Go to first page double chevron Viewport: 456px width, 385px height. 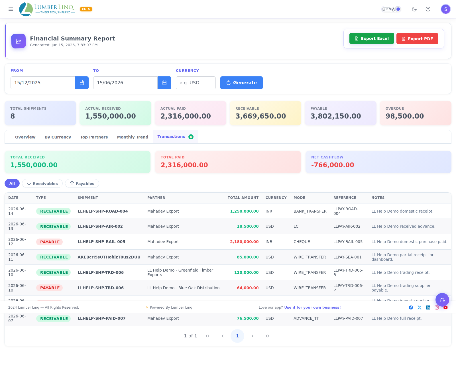207,336
